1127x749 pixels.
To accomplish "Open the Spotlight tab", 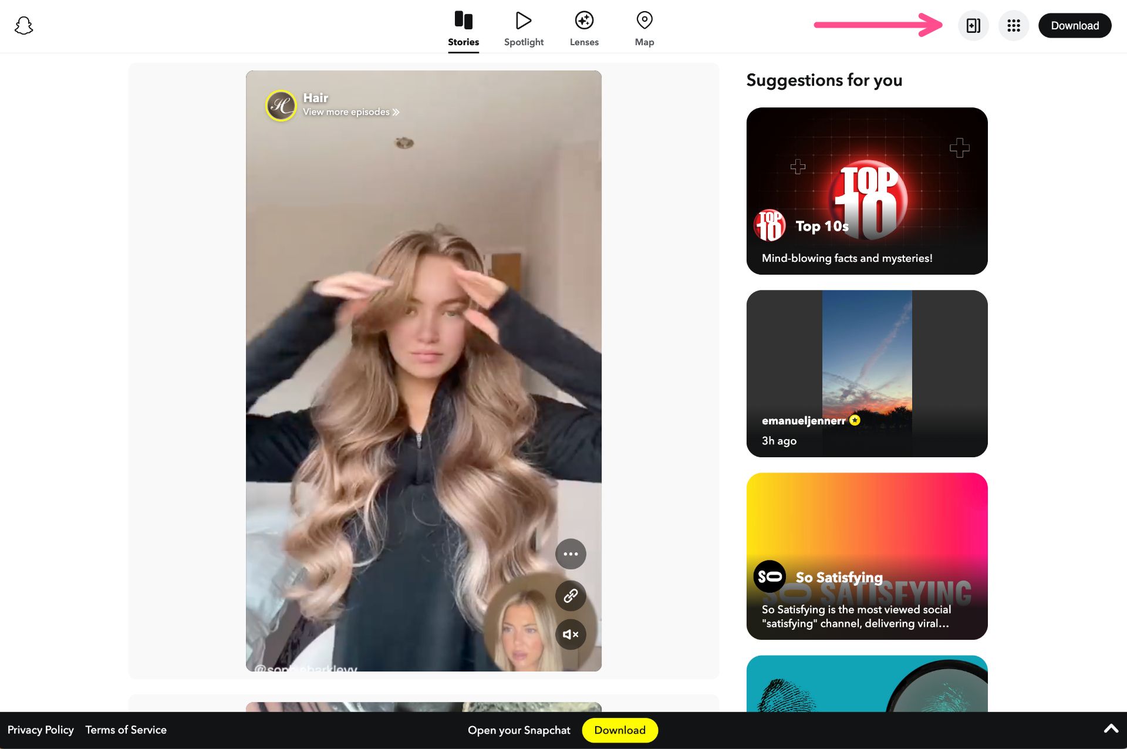I will pyautogui.click(x=524, y=28).
